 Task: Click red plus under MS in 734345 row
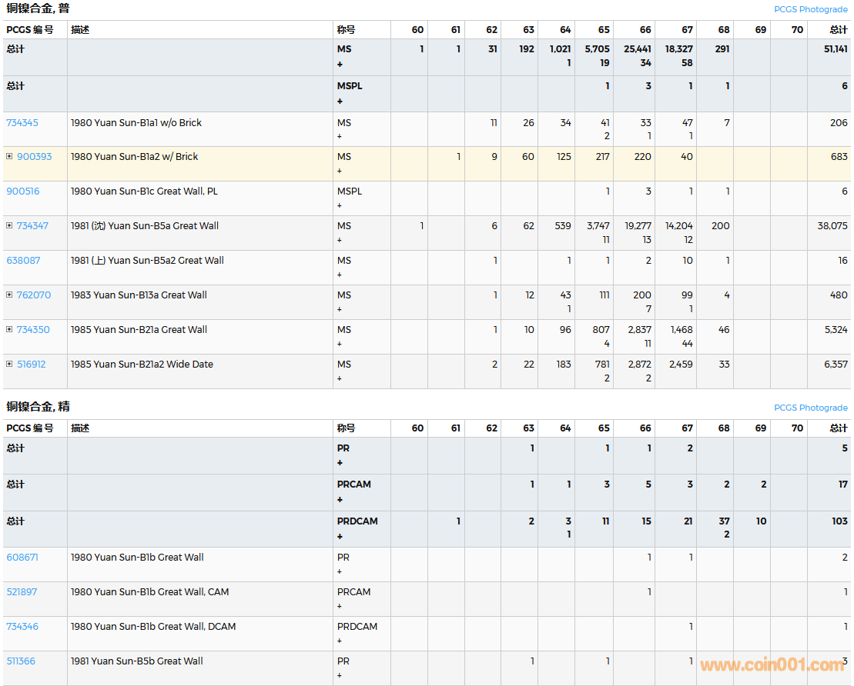tap(340, 136)
